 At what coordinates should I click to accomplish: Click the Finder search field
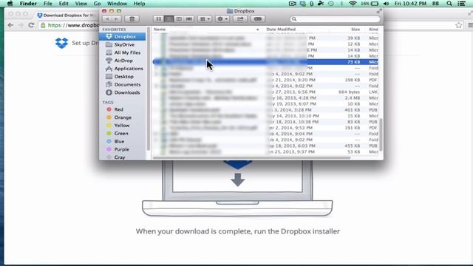(335, 19)
